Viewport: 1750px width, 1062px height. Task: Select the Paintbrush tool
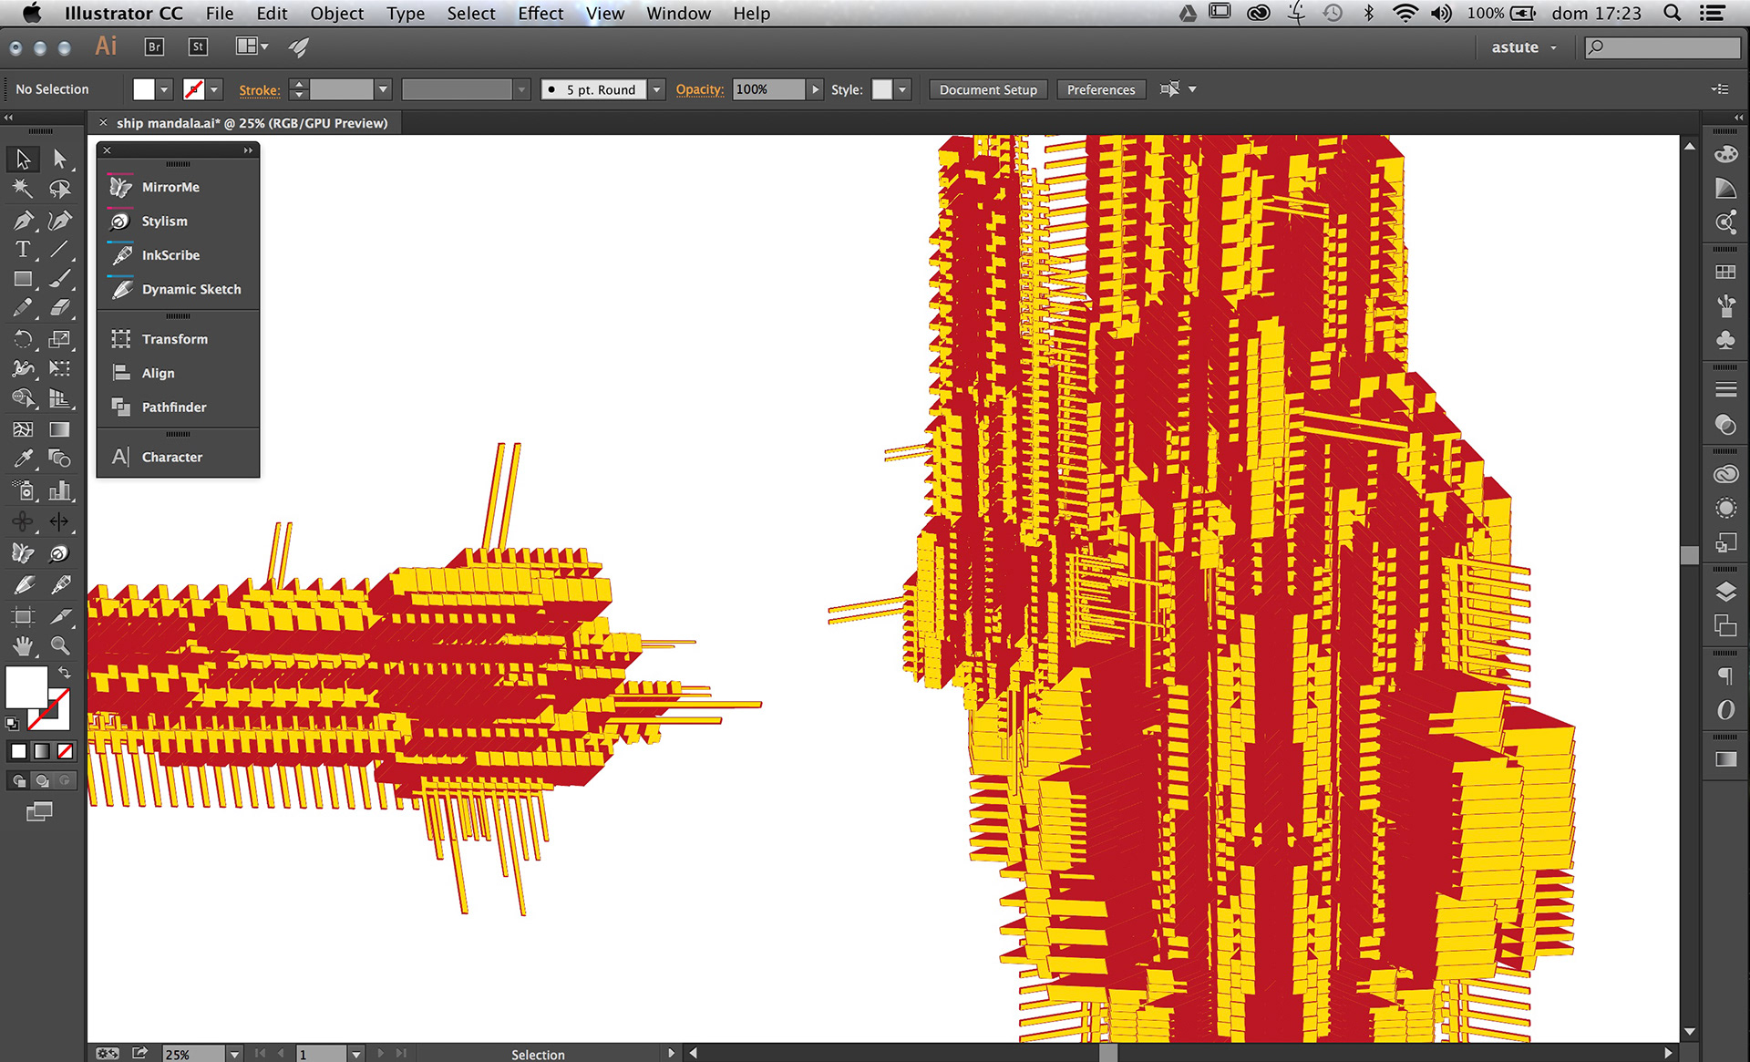[x=59, y=279]
